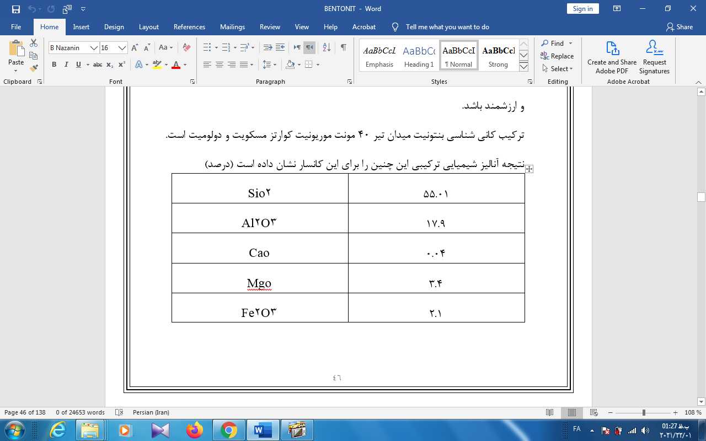Toggle italic formatting

click(x=66, y=65)
